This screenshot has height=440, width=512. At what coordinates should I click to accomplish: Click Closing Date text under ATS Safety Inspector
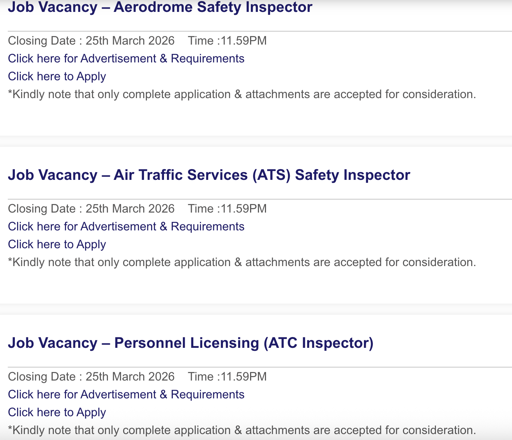pyautogui.click(x=91, y=209)
